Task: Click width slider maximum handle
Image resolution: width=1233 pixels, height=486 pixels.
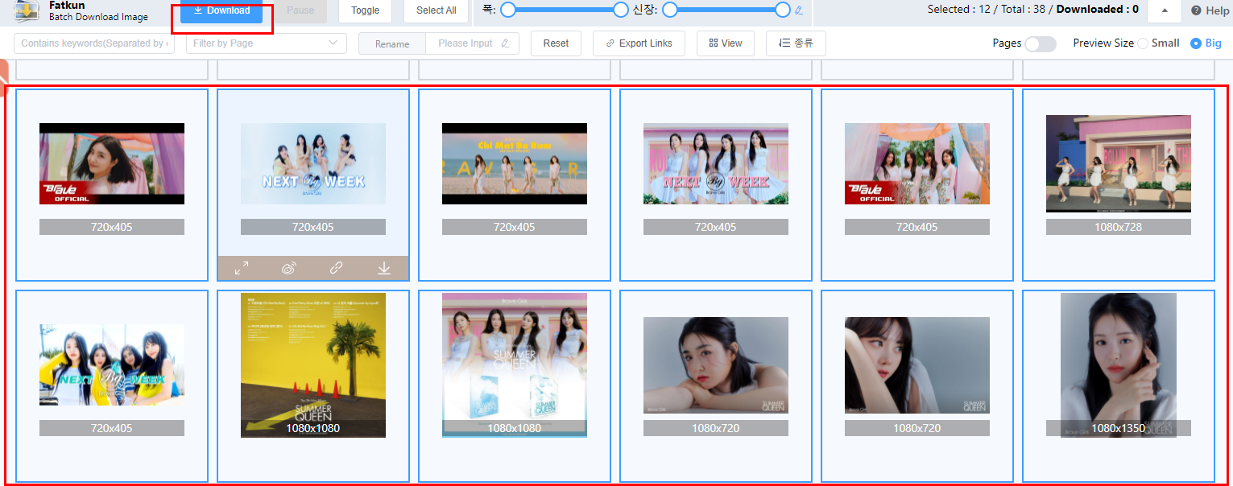Action: tap(621, 10)
